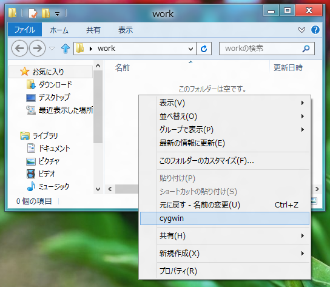Minimize the work window
This screenshot has width=330, height=287.
(271, 10)
